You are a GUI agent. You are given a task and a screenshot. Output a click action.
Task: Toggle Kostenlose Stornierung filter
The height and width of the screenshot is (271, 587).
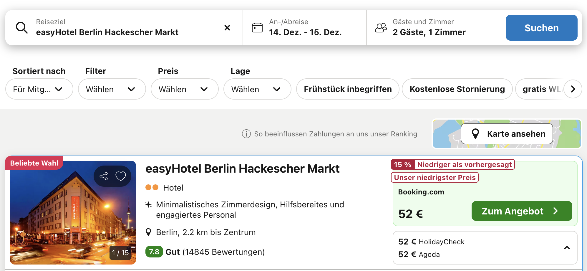457,89
